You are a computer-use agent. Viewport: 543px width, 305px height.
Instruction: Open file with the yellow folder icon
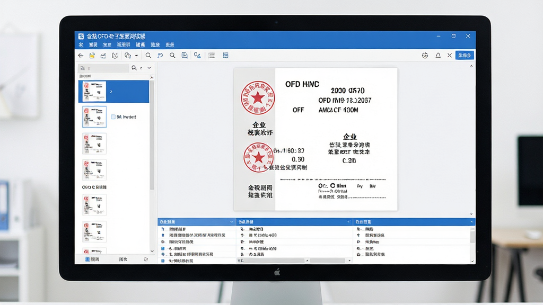(92, 55)
